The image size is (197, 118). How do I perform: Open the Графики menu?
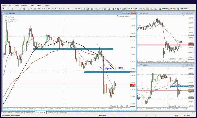point(24,5)
